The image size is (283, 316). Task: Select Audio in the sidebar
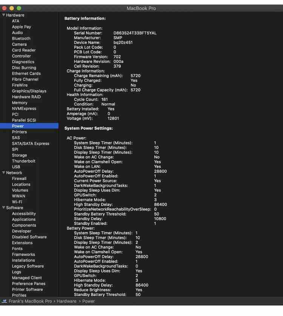17,33
